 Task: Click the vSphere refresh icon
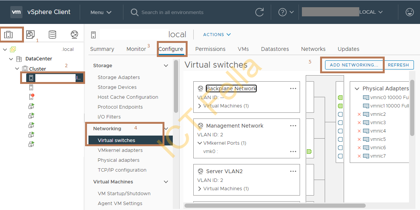click(x=259, y=12)
